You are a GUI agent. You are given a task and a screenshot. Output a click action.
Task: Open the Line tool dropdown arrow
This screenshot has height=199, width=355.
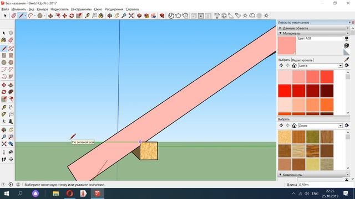coord(26,16)
